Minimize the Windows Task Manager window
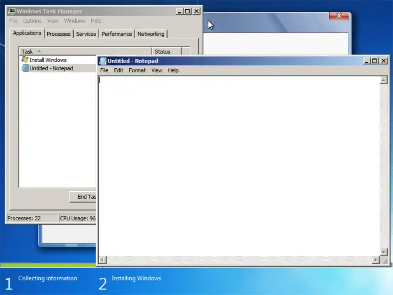 (179, 11)
